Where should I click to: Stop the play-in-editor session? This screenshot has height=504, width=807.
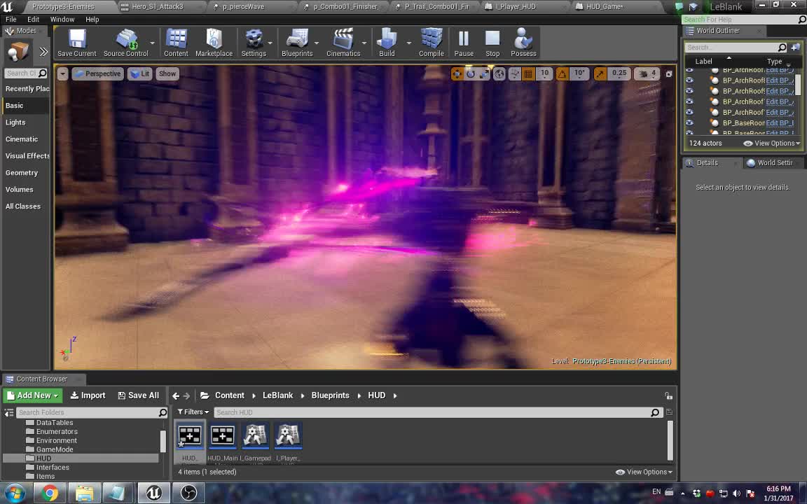492,42
